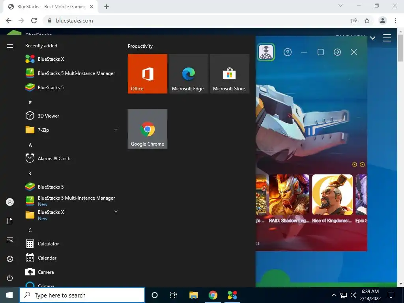Reload the bluestacks.com page
404x303 pixels.
pos(34,21)
